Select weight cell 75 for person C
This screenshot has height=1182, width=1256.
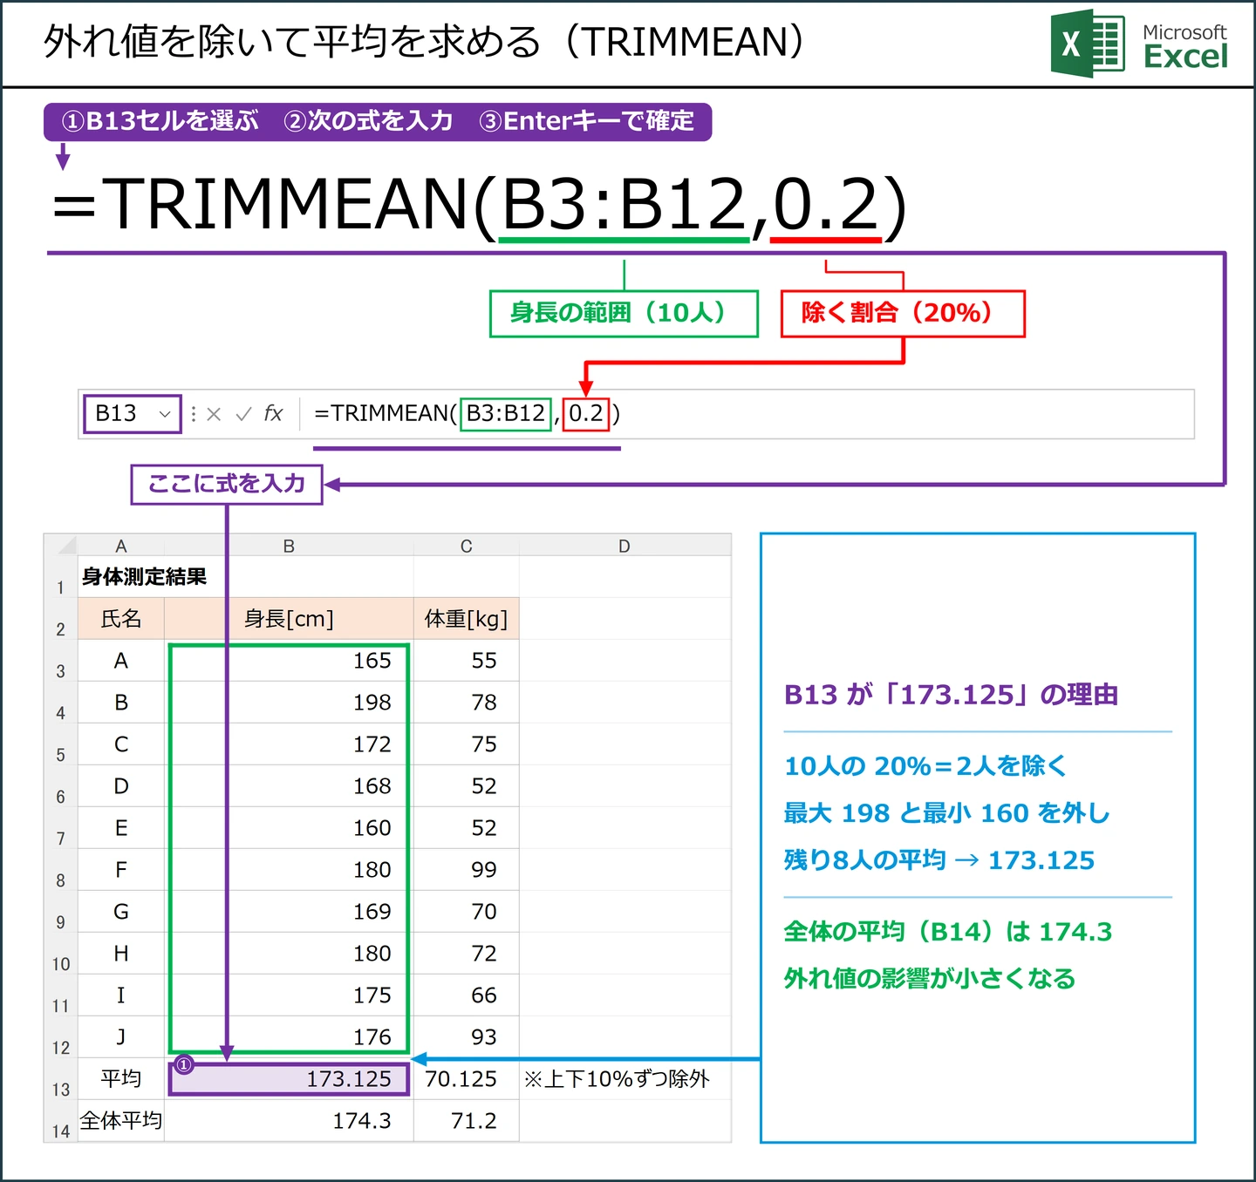(467, 744)
